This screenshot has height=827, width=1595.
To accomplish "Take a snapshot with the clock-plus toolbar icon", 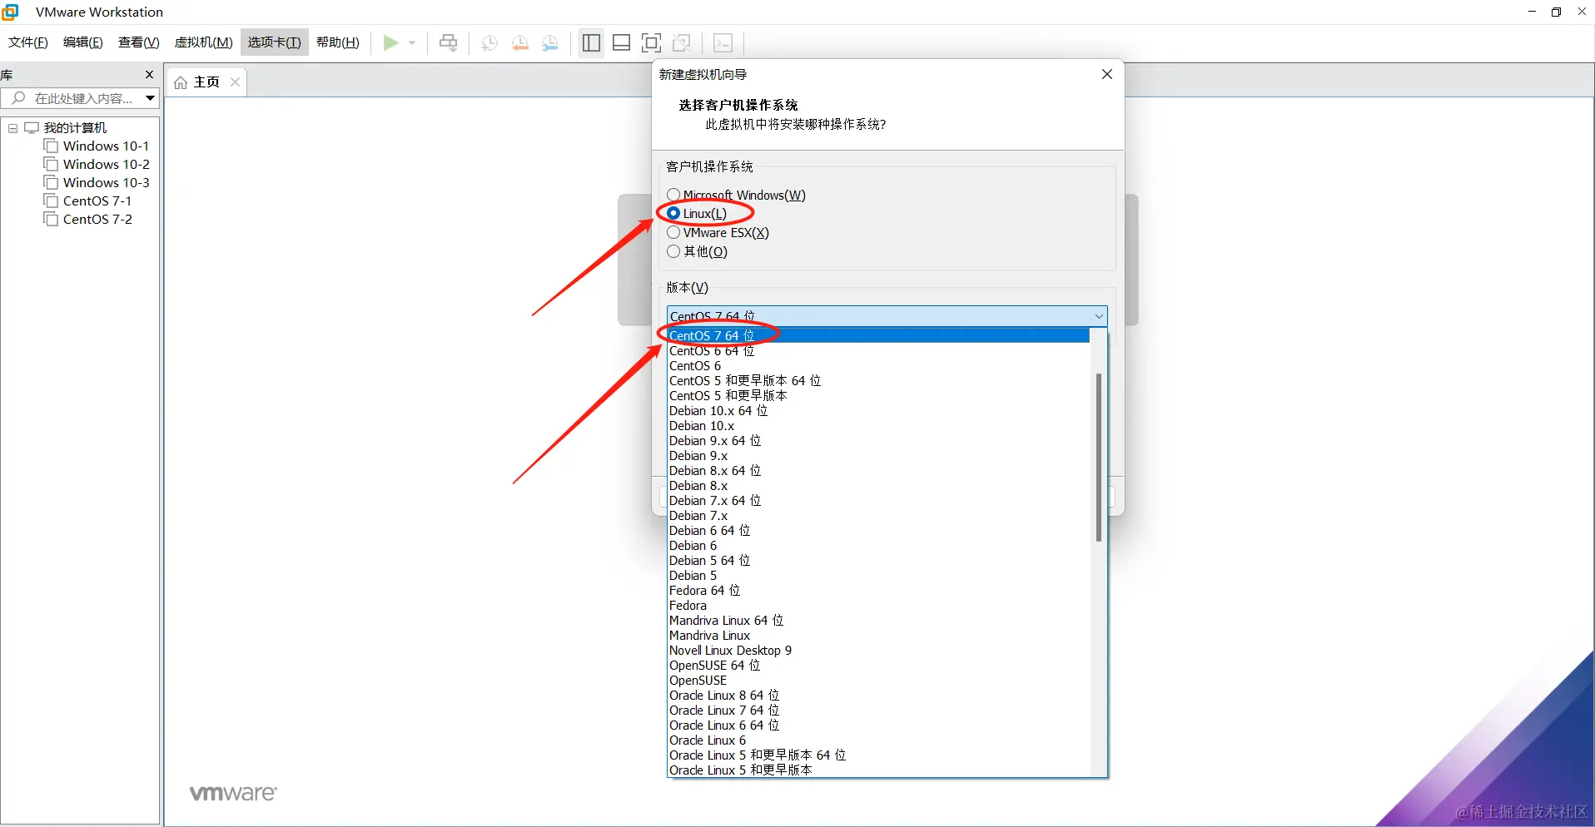I will point(489,43).
